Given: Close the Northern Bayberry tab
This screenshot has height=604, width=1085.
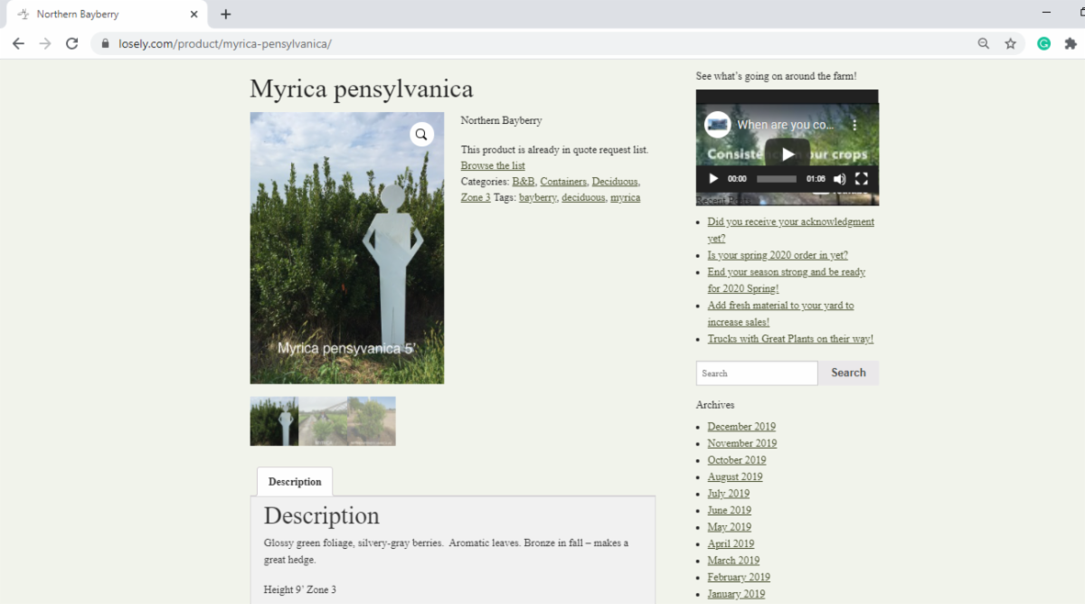Looking at the screenshot, I should pyautogui.click(x=193, y=14).
